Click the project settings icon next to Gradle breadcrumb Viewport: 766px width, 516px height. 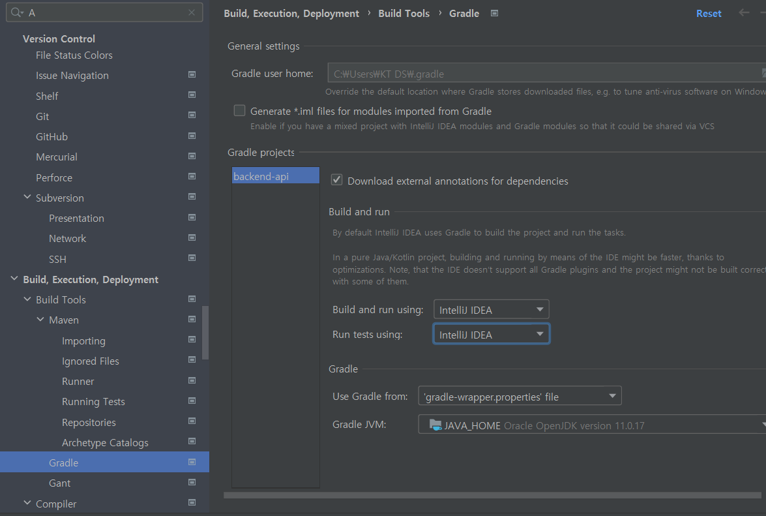(494, 13)
